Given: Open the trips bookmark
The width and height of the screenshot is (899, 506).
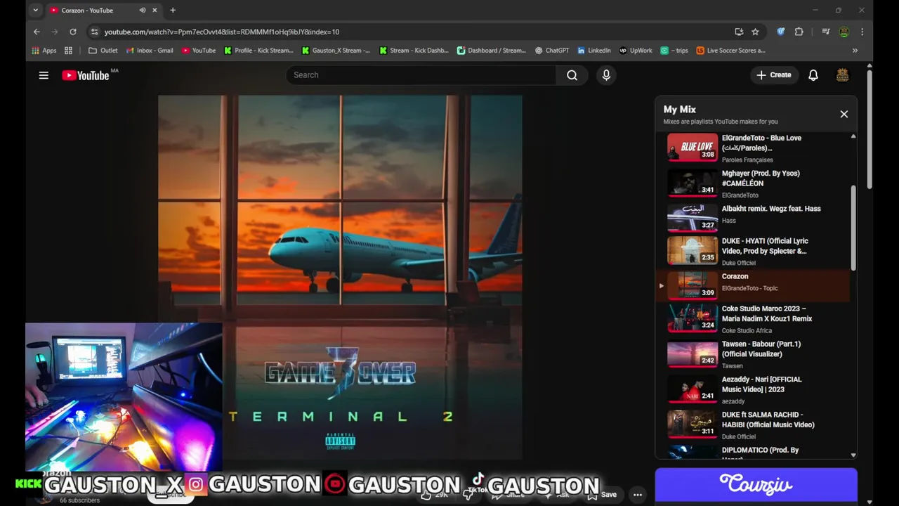Looking at the screenshot, I should pyautogui.click(x=674, y=51).
